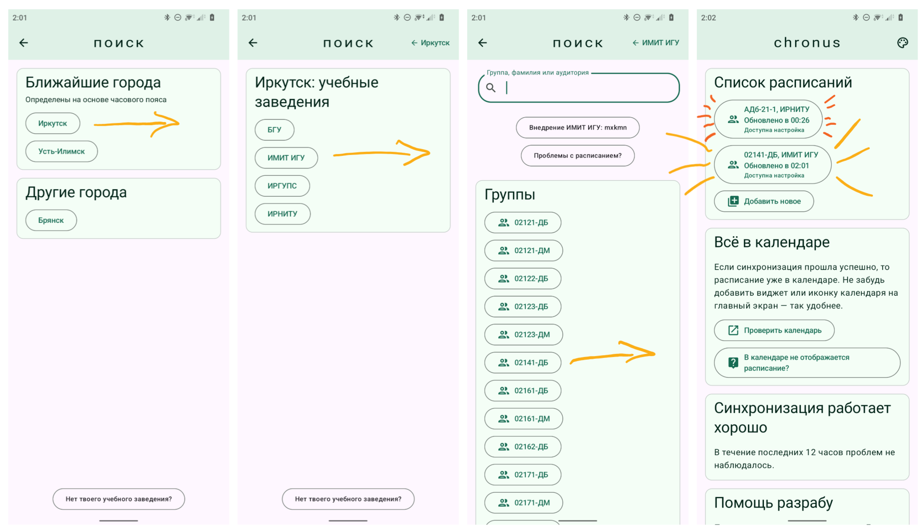Screen dimensions: 924x532
Task: Select the Иркутск city chip
Action: [52, 123]
